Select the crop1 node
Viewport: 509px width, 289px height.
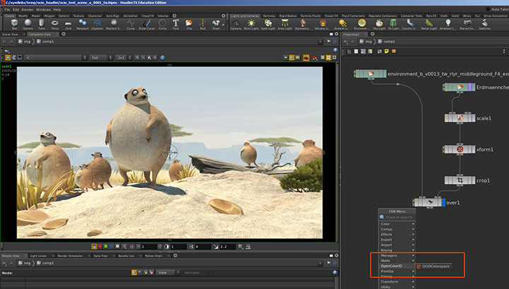click(x=460, y=180)
